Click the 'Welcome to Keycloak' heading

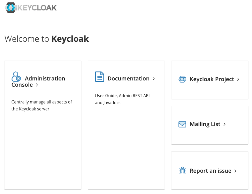pos(47,39)
